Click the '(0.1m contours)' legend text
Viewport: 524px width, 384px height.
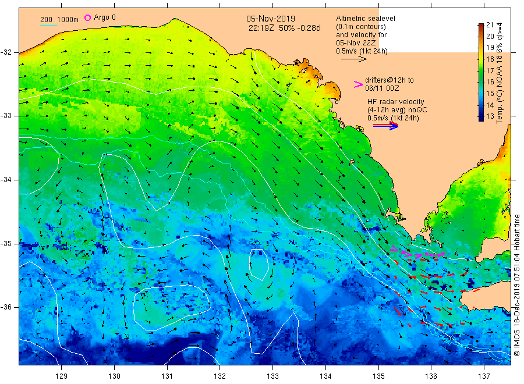361,27
